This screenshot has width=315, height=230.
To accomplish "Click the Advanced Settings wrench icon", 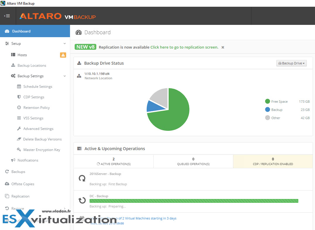I will click(19, 128).
